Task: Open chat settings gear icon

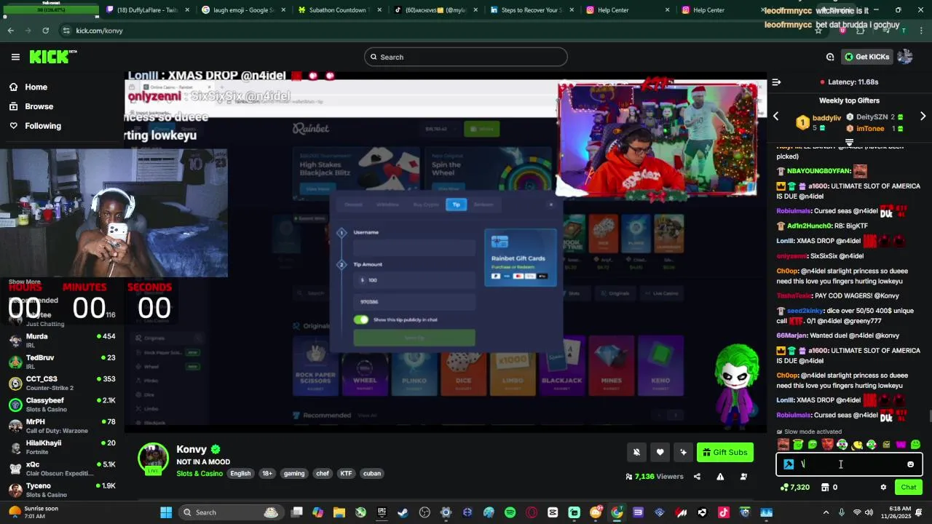Action: (883, 488)
